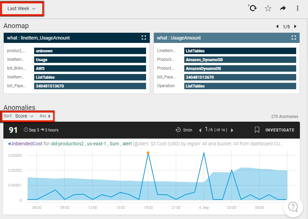Click the auto-refresh icon
308x219 pixels.
[252, 8]
